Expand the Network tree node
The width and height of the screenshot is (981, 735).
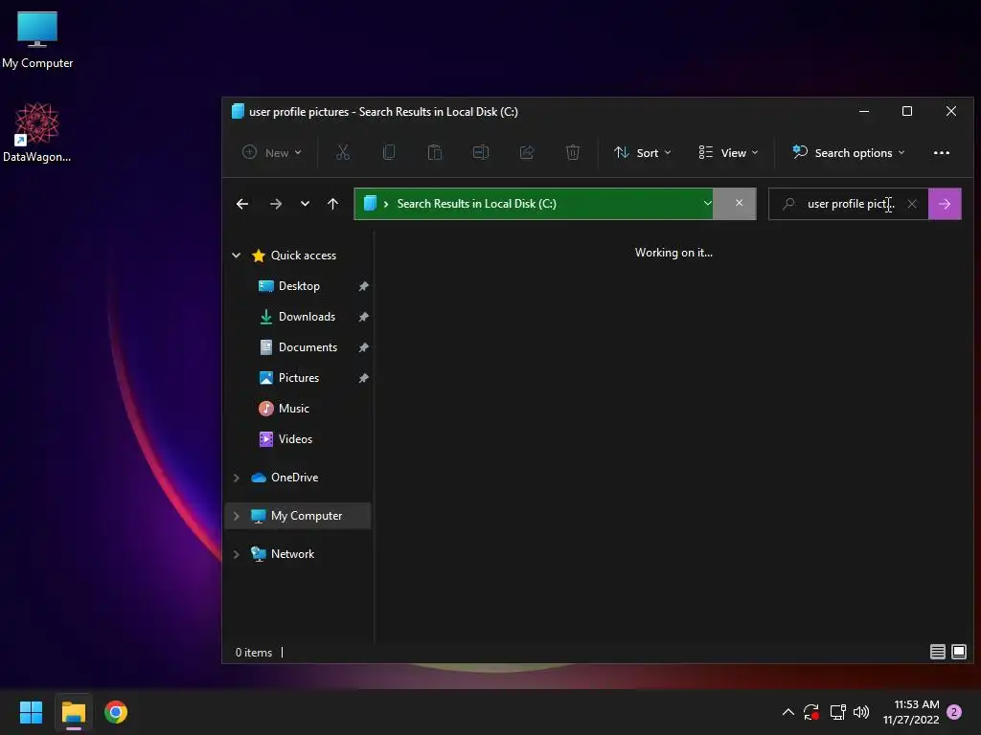pos(237,554)
